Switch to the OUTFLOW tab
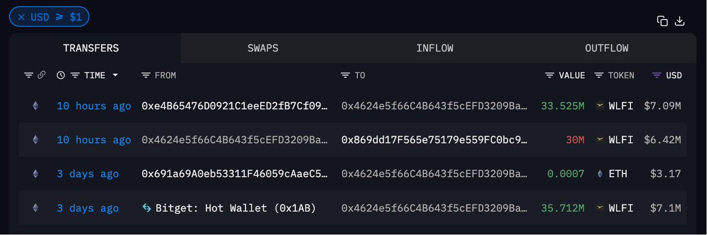 [x=606, y=48]
